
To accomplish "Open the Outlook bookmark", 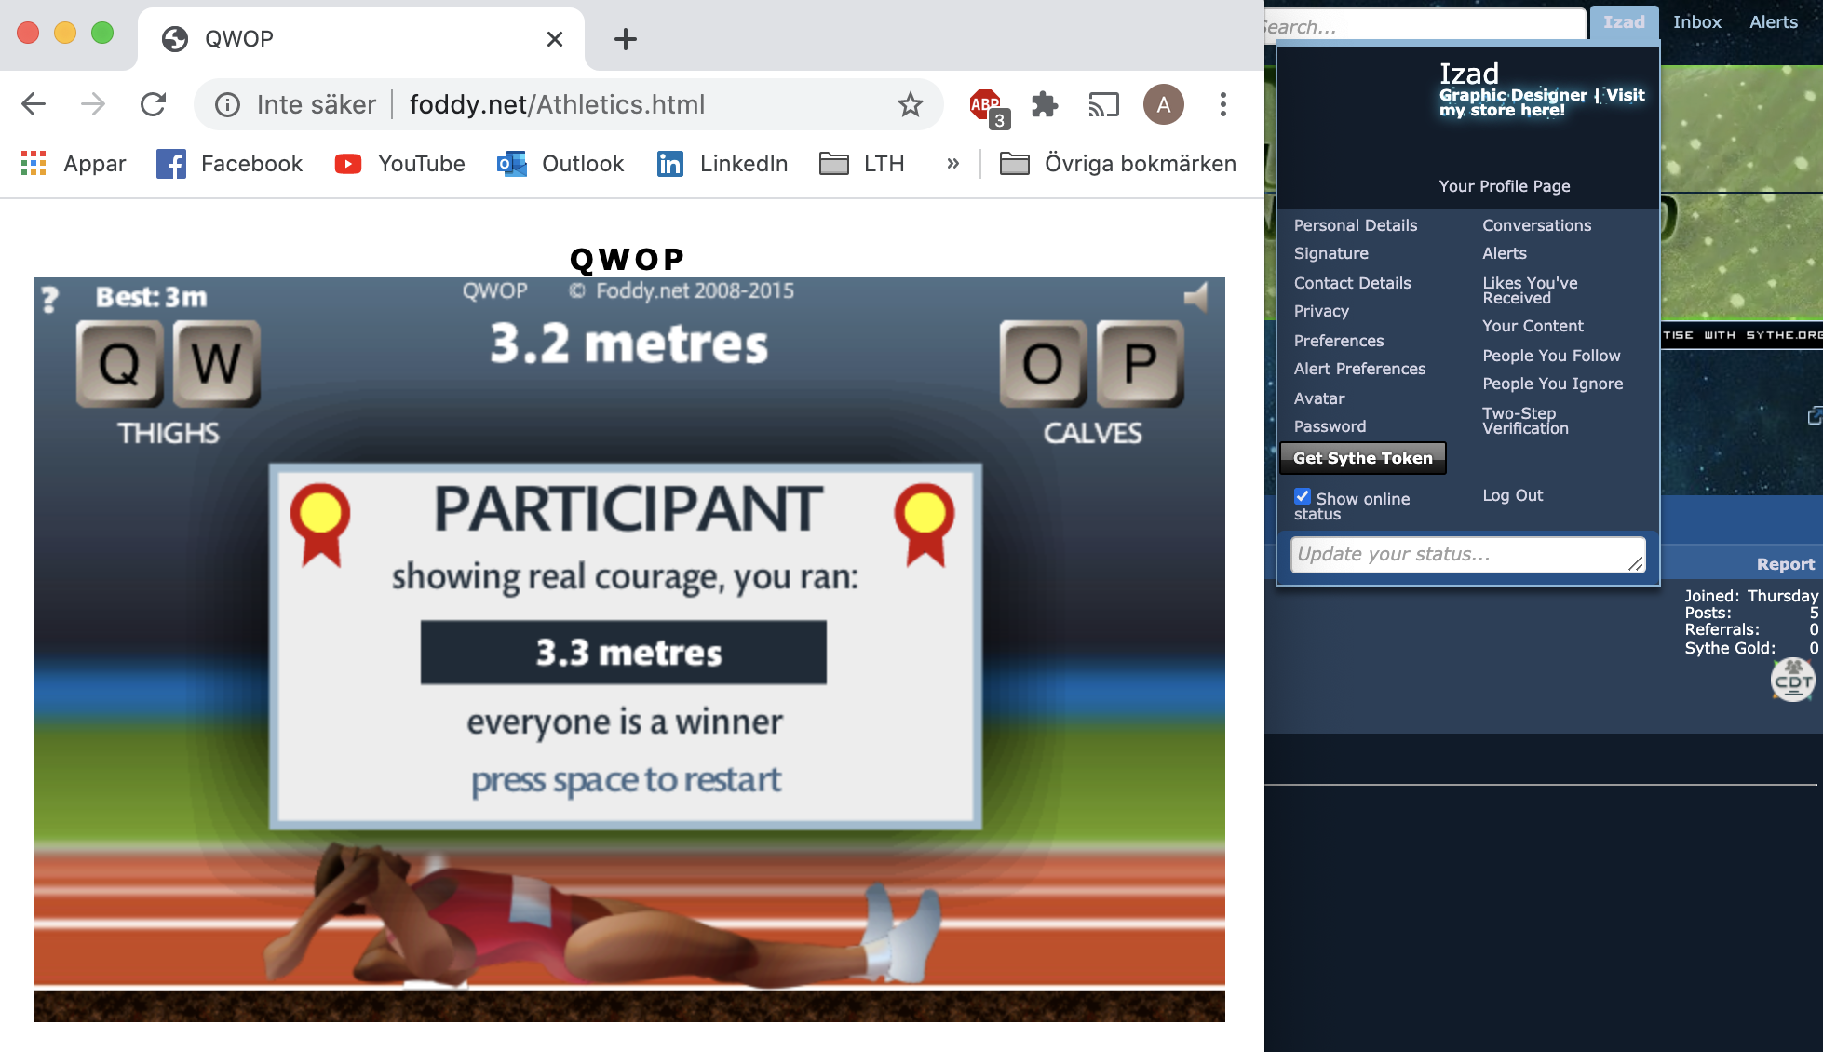I will click(x=560, y=164).
